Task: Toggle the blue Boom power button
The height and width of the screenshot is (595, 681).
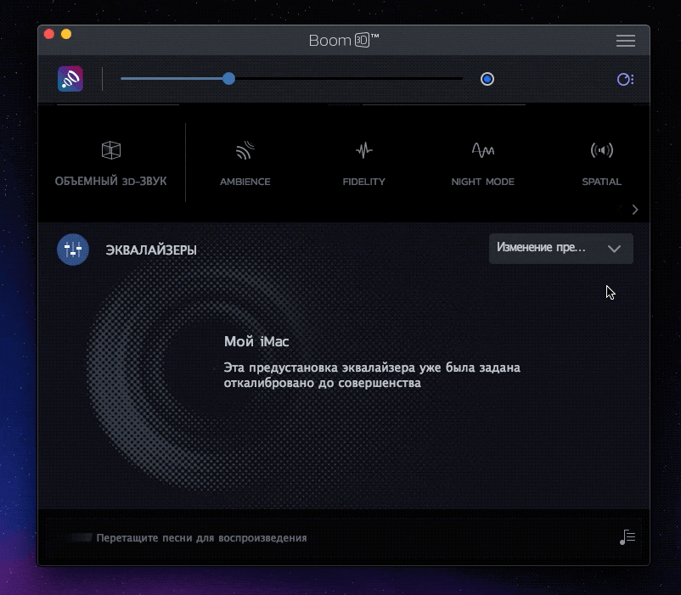Action: coord(487,79)
